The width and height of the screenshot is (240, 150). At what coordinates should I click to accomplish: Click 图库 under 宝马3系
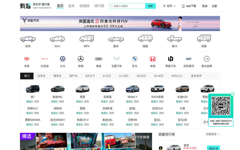coord(186,124)
